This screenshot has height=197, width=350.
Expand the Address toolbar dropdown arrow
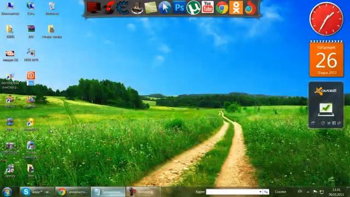coord(260,192)
